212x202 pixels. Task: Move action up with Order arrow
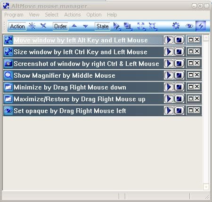[74, 26]
